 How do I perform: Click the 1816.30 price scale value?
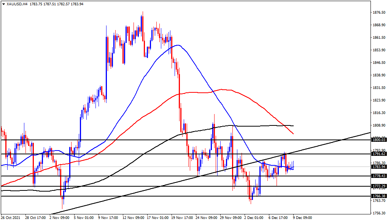click(379, 113)
